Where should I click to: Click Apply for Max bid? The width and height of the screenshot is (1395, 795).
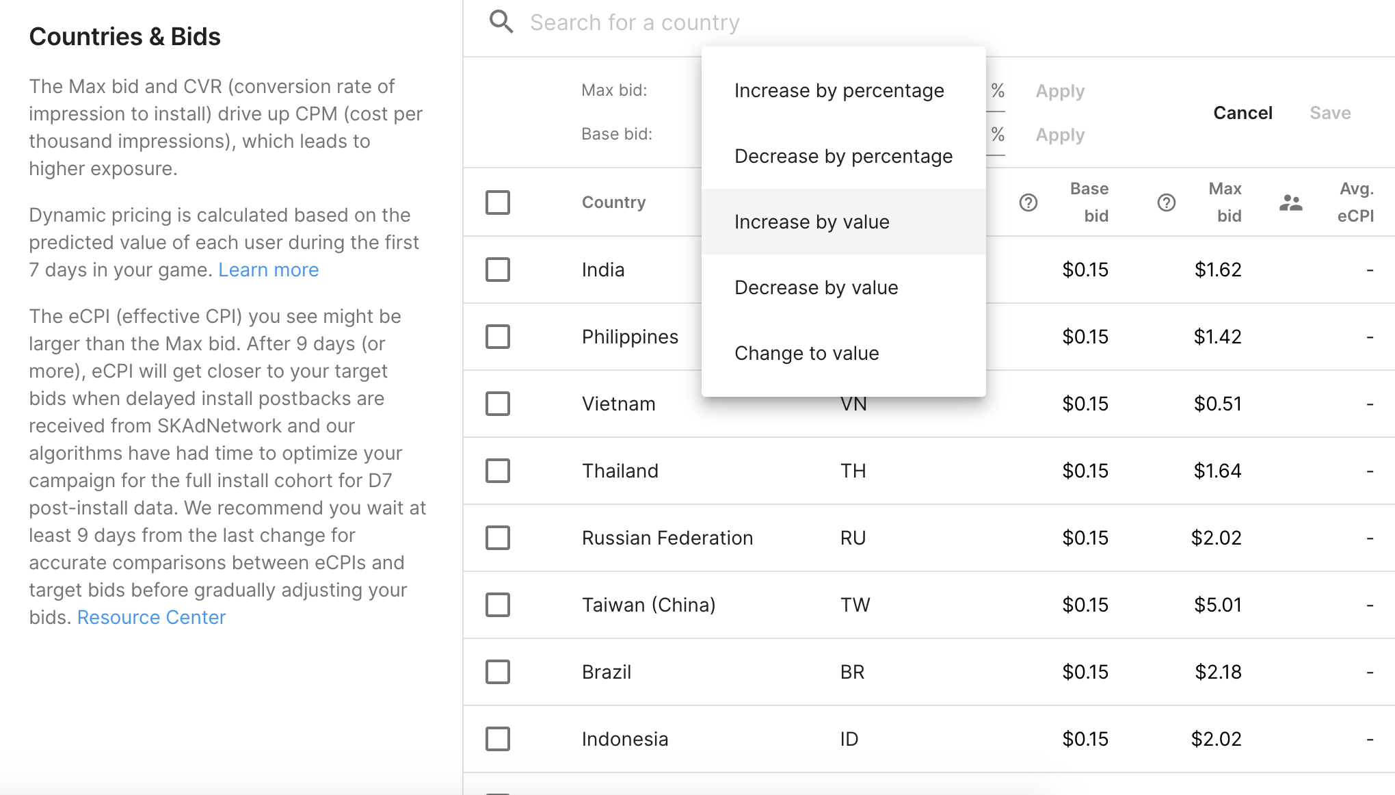tap(1060, 91)
